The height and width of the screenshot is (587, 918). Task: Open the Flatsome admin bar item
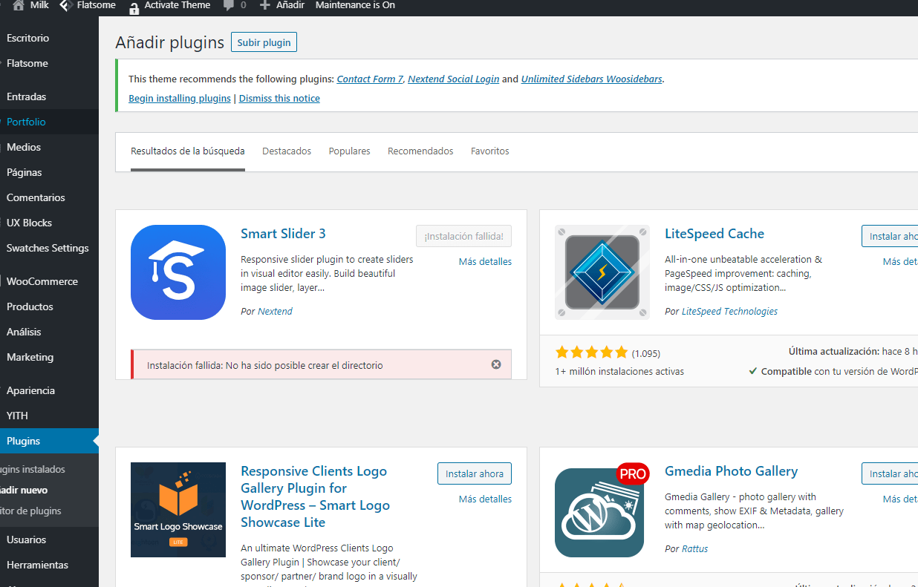point(87,5)
